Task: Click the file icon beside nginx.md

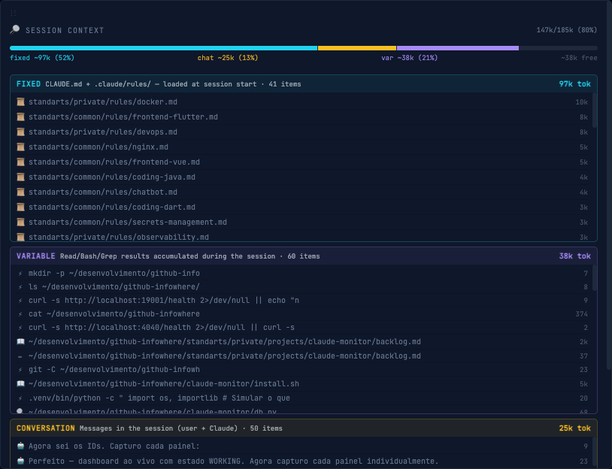Action: point(20,147)
